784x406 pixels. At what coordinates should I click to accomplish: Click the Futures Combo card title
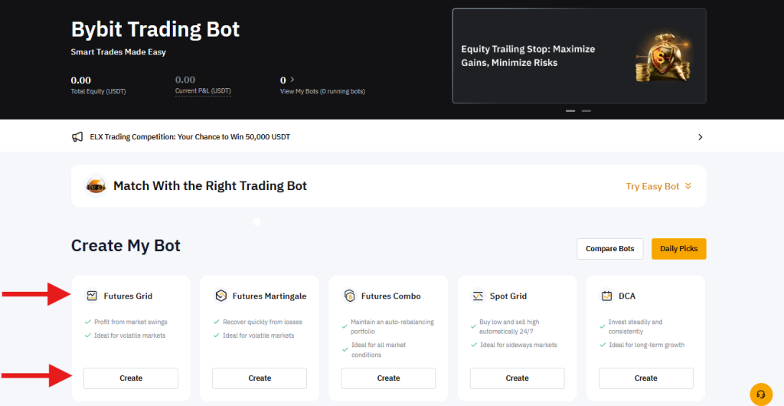tap(391, 296)
